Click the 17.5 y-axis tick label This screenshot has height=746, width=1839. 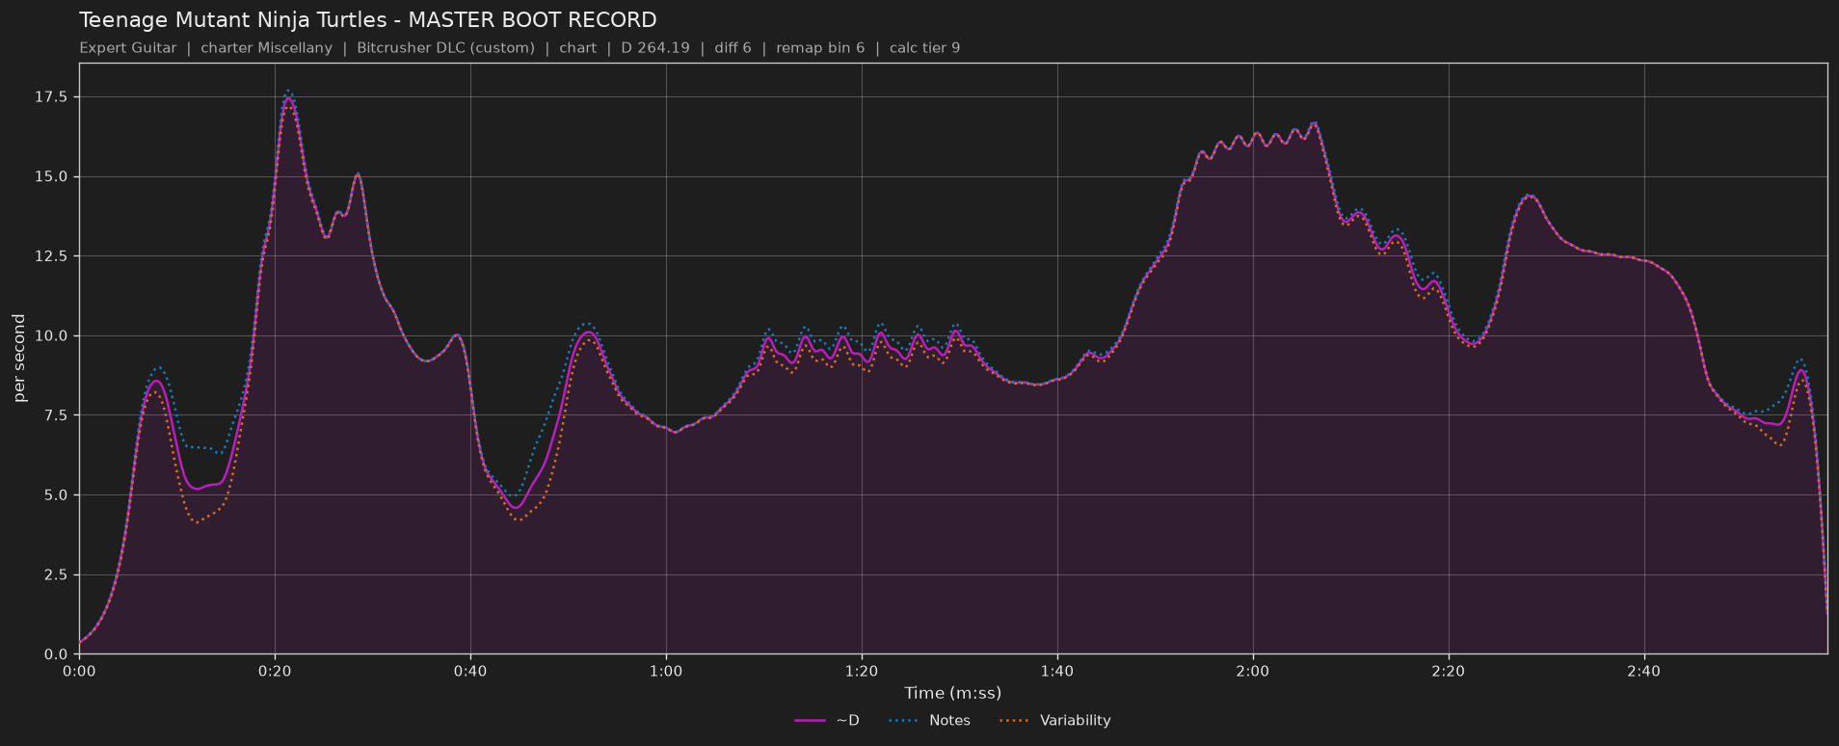(52, 96)
